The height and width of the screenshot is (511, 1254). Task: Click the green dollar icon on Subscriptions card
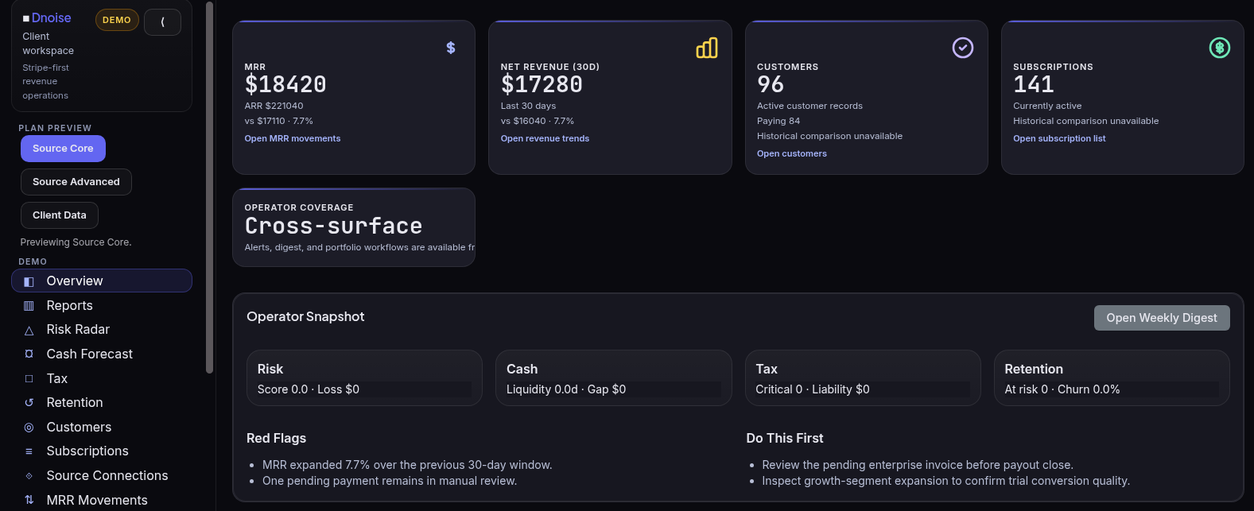pos(1220,48)
